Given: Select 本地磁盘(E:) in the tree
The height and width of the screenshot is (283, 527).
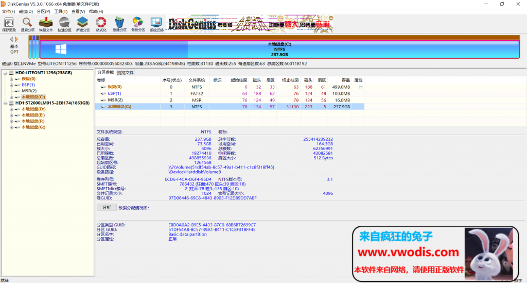Looking at the screenshot, I should [33, 115].
